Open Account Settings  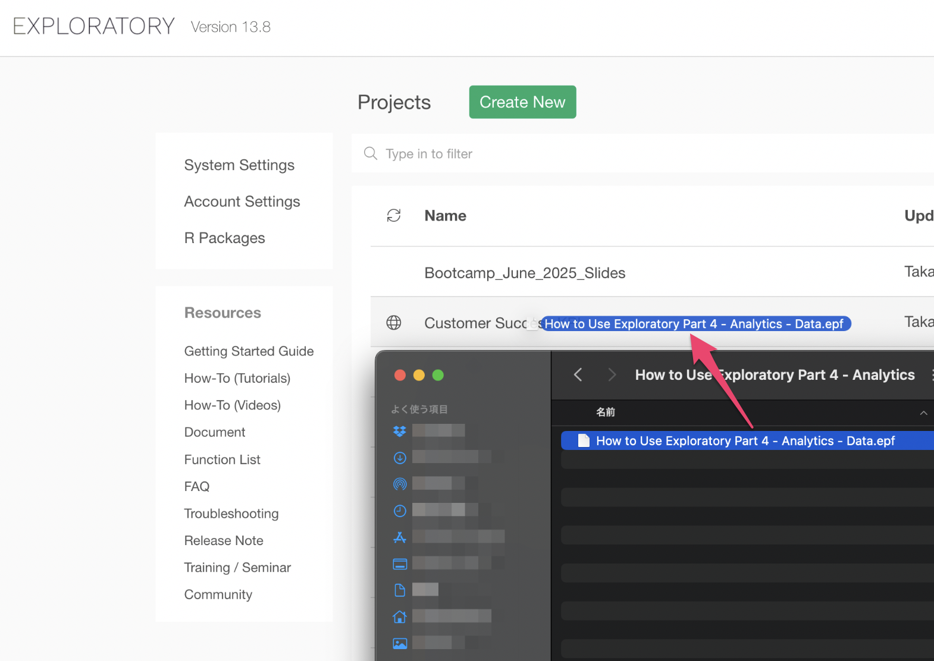click(242, 202)
